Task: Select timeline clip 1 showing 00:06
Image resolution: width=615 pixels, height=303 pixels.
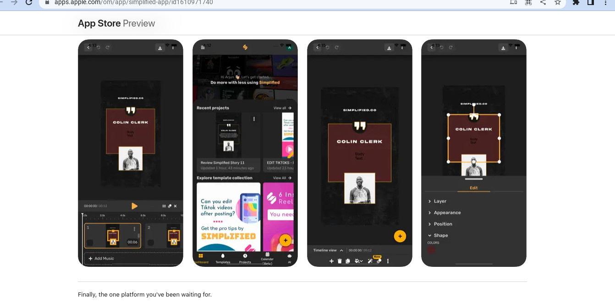Action: tap(112, 235)
